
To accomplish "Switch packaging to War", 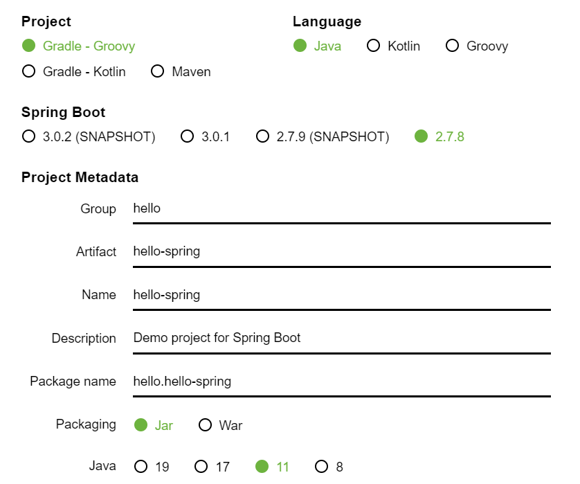I will (x=205, y=425).
